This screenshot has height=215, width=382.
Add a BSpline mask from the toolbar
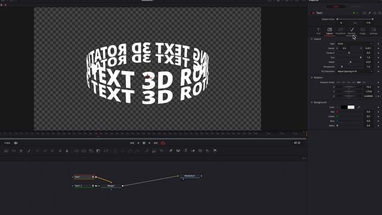138,151
